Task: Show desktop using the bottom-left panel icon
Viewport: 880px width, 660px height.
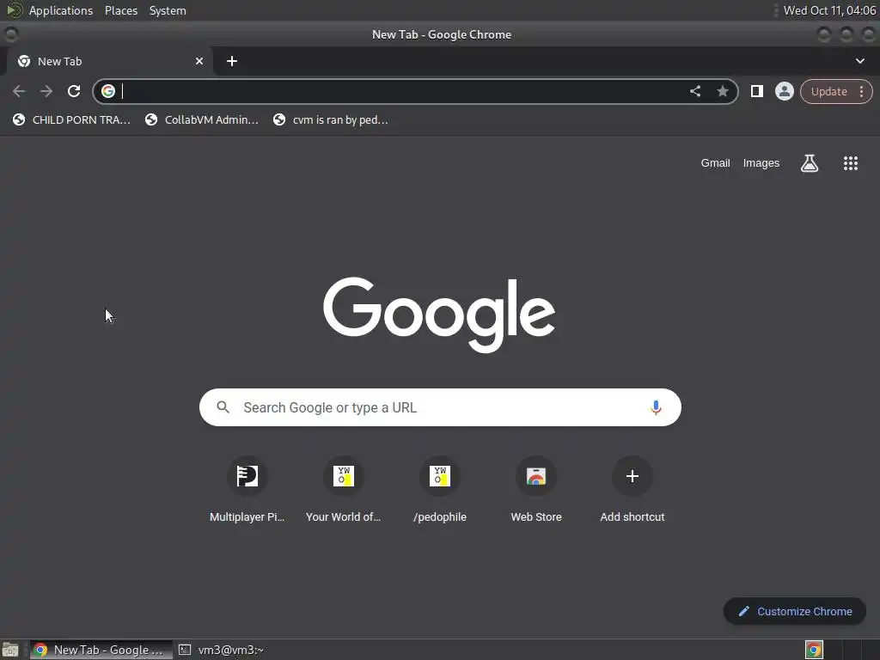Action: (x=10, y=650)
